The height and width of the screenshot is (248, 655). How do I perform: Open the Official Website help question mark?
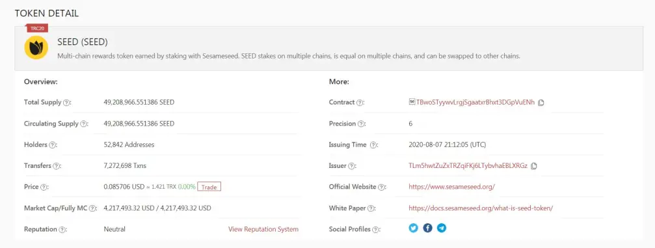(x=381, y=187)
